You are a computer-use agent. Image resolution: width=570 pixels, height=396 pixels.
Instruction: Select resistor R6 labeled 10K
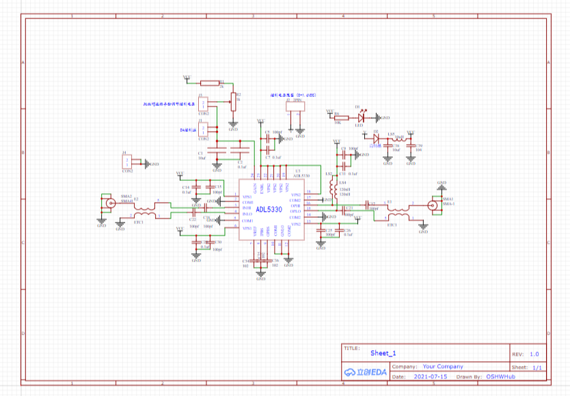[341, 117]
